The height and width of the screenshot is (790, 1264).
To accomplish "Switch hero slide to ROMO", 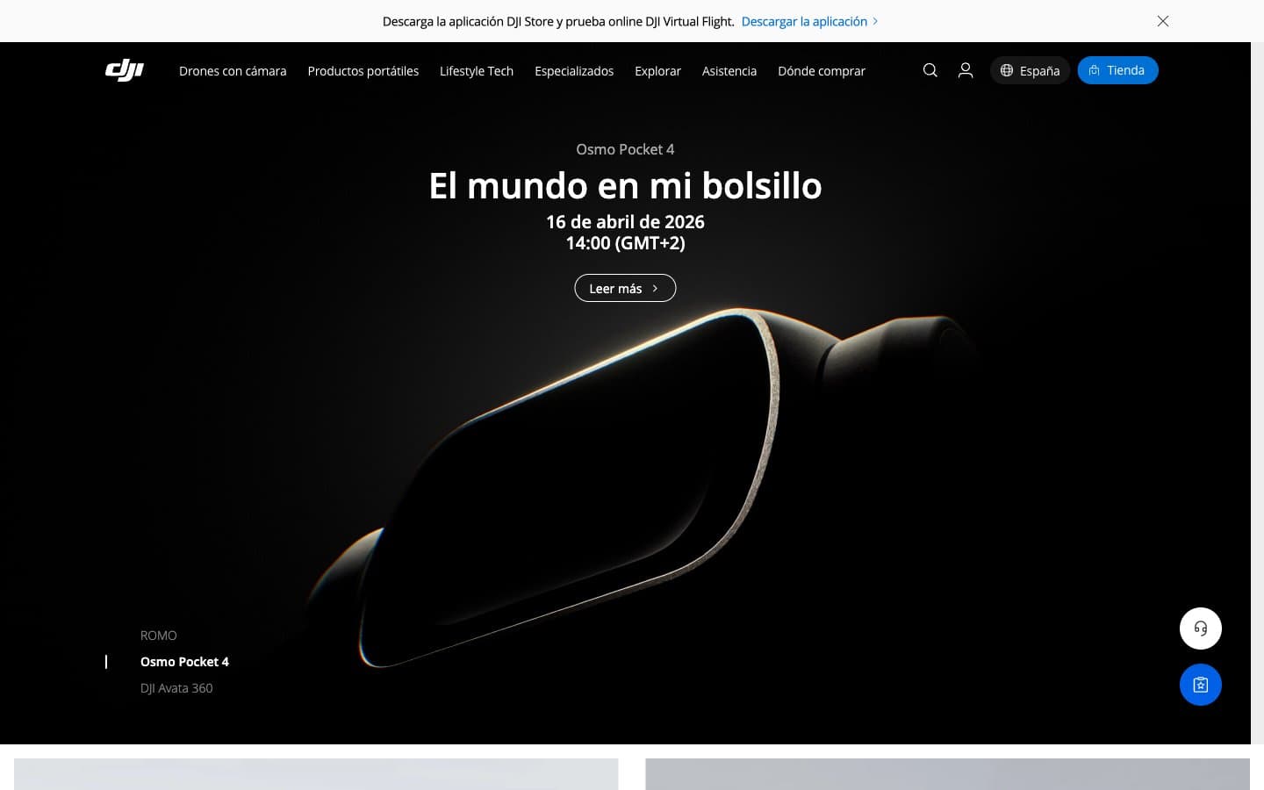I will [x=159, y=636].
